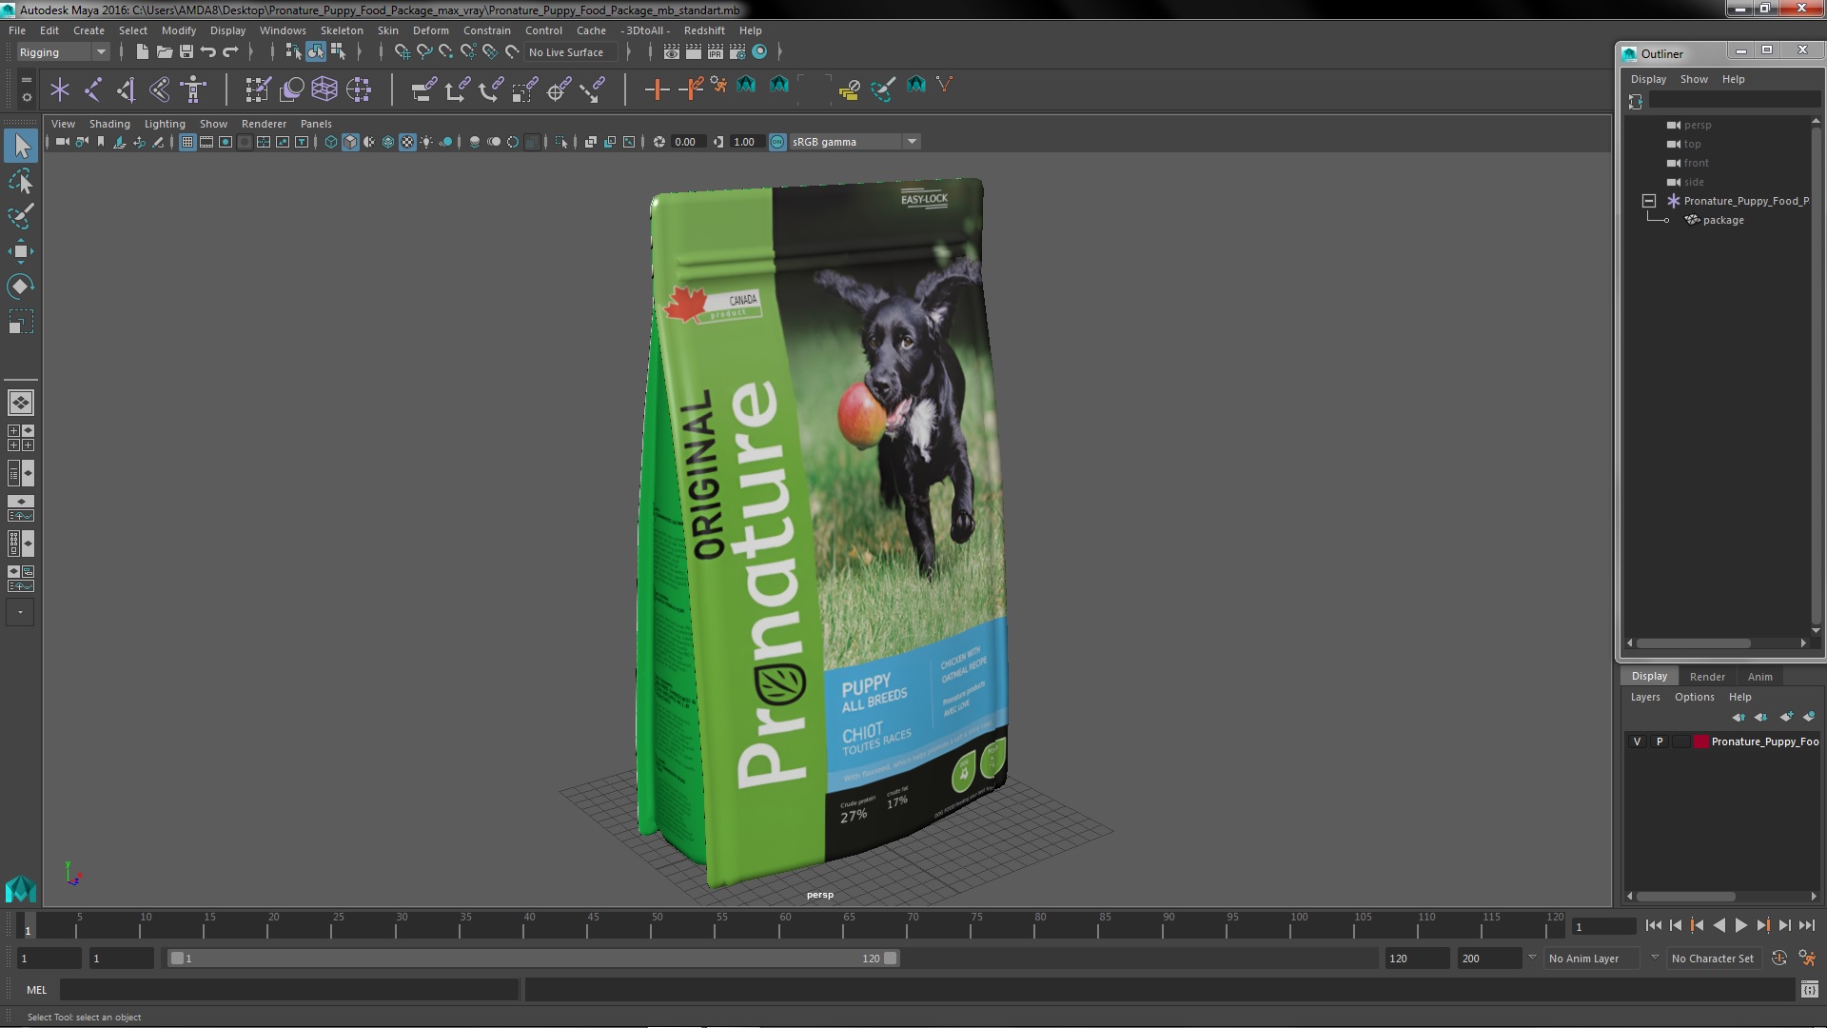Toggle the Film Gate display

(206, 142)
